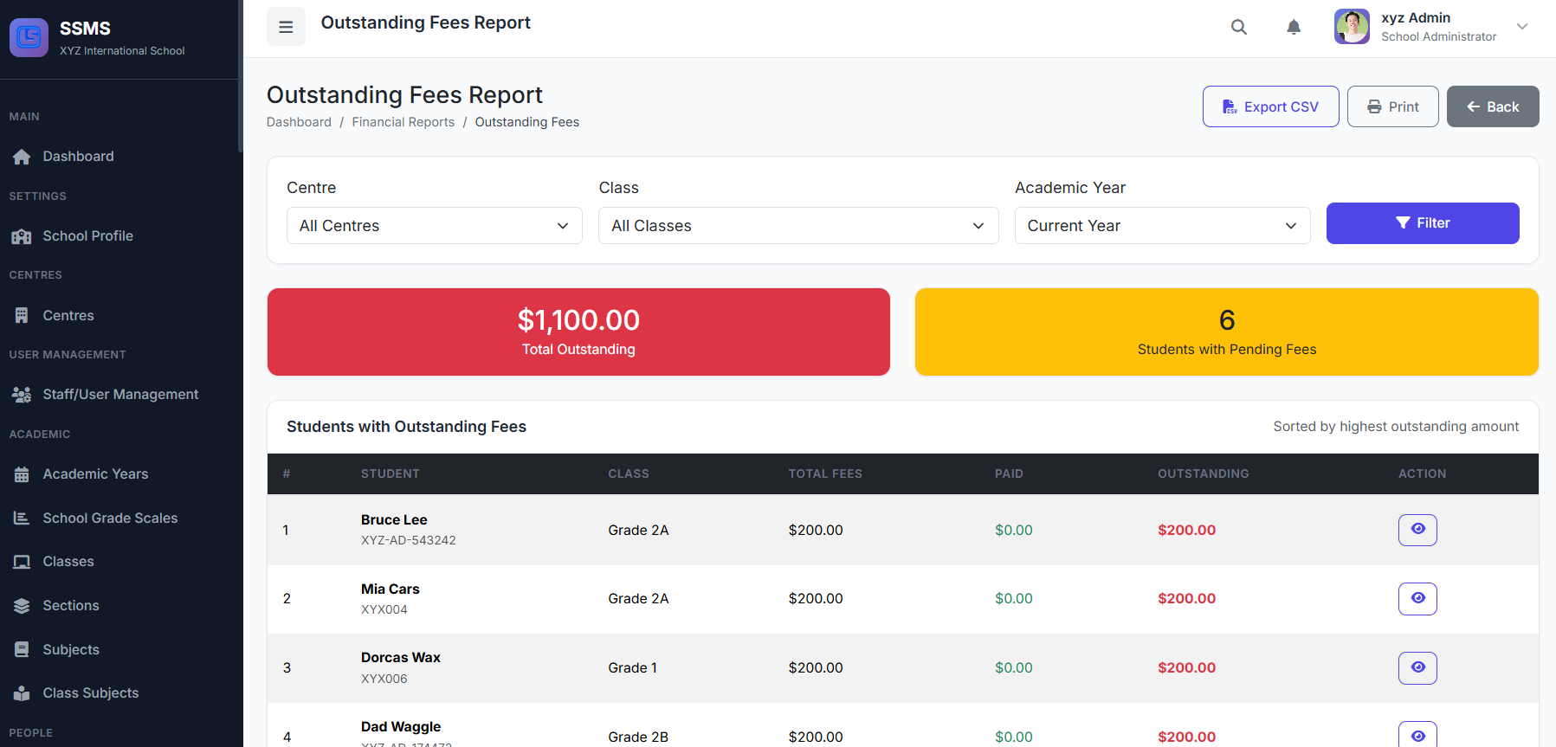The width and height of the screenshot is (1556, 747).
Task: Click the hamburger menu toggle icon
Action: pos(286,27)
